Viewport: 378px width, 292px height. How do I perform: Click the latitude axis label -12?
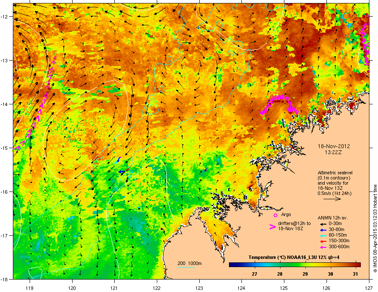click(x=4, y=17)
